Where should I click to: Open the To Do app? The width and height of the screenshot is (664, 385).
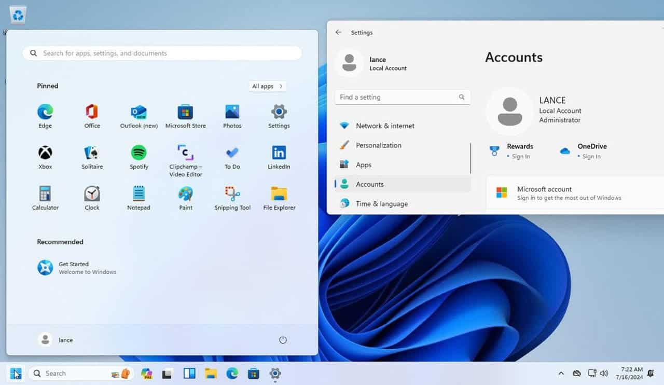click(x=232, y=153)
